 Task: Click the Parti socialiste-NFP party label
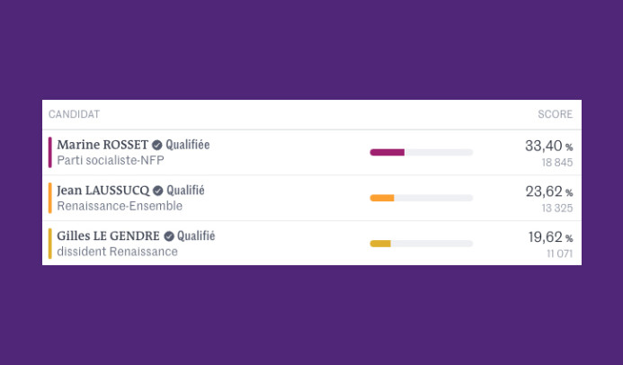click(111, 160)
